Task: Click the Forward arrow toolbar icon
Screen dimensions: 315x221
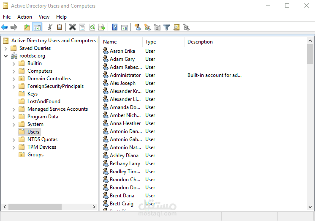Action: pyautogui.click(x=14, y=27)
